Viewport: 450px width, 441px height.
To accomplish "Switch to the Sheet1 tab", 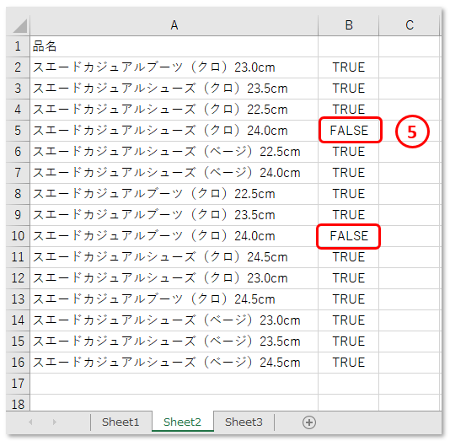I will point(121,422).
